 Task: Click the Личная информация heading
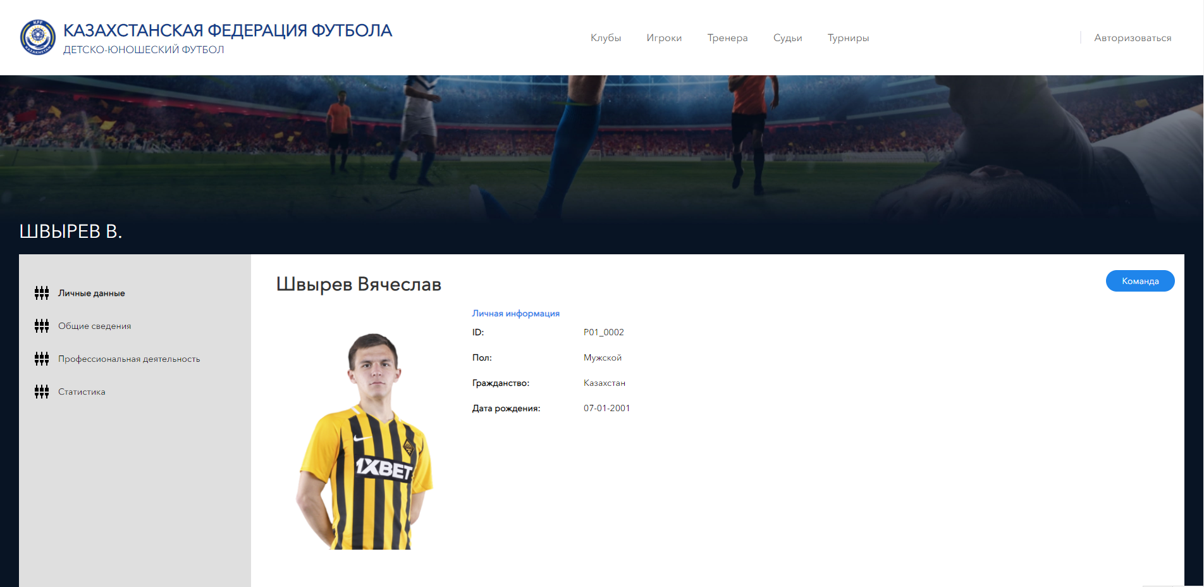(516, 313)
